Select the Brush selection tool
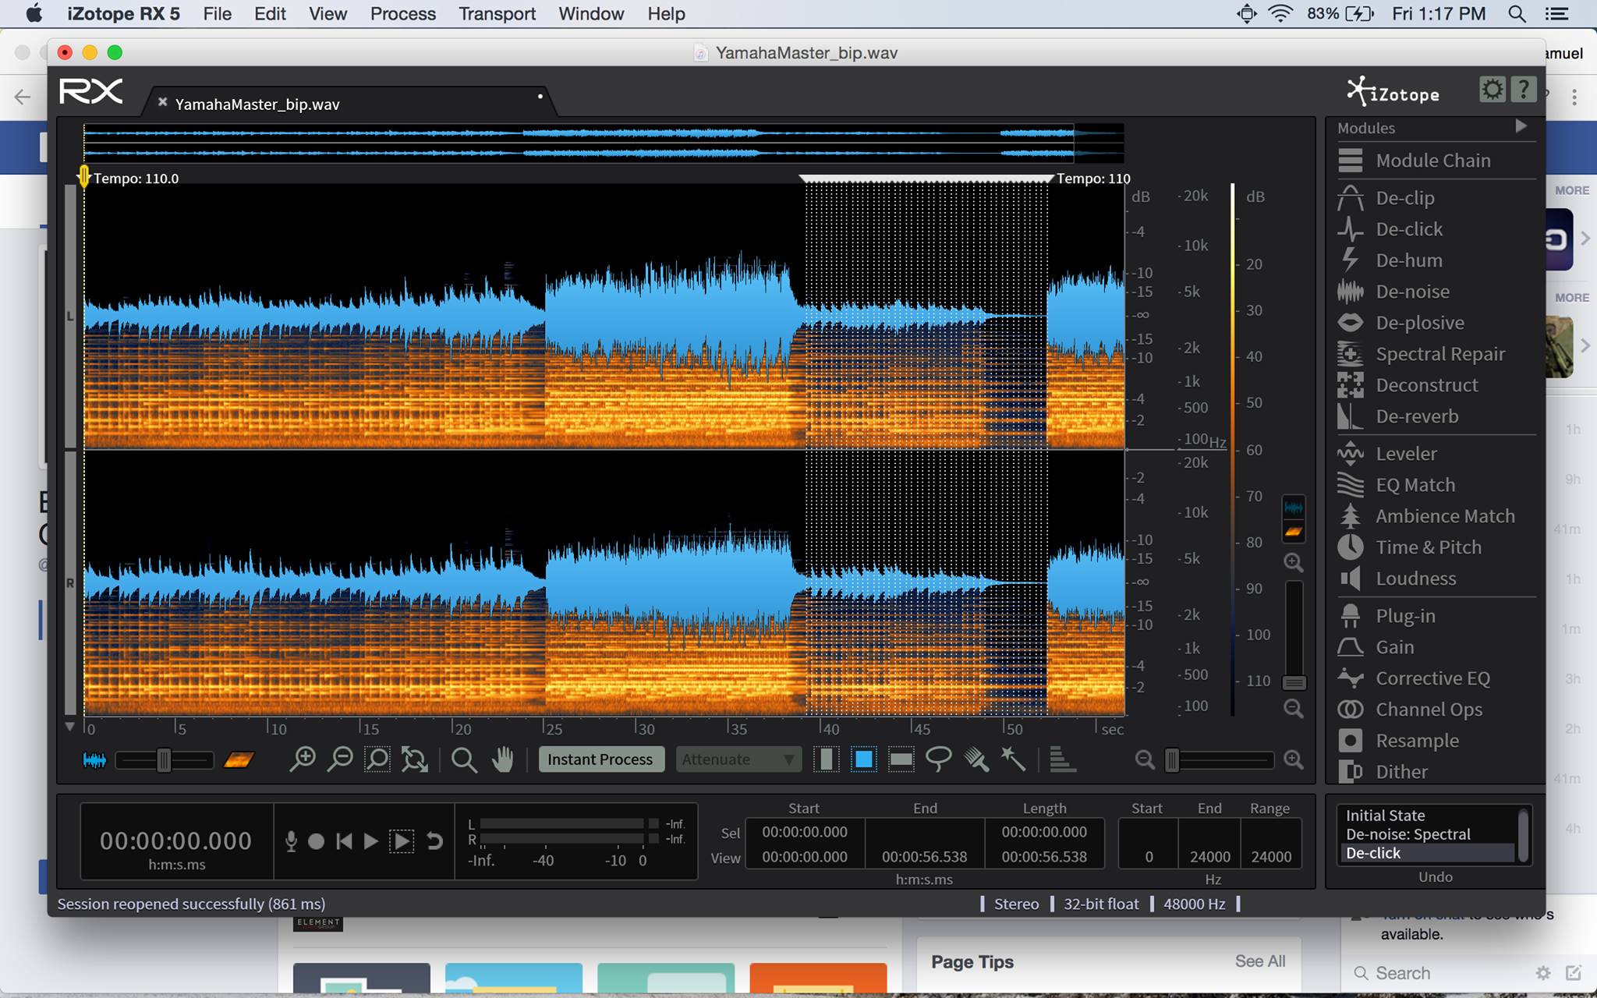 (976, 759)
